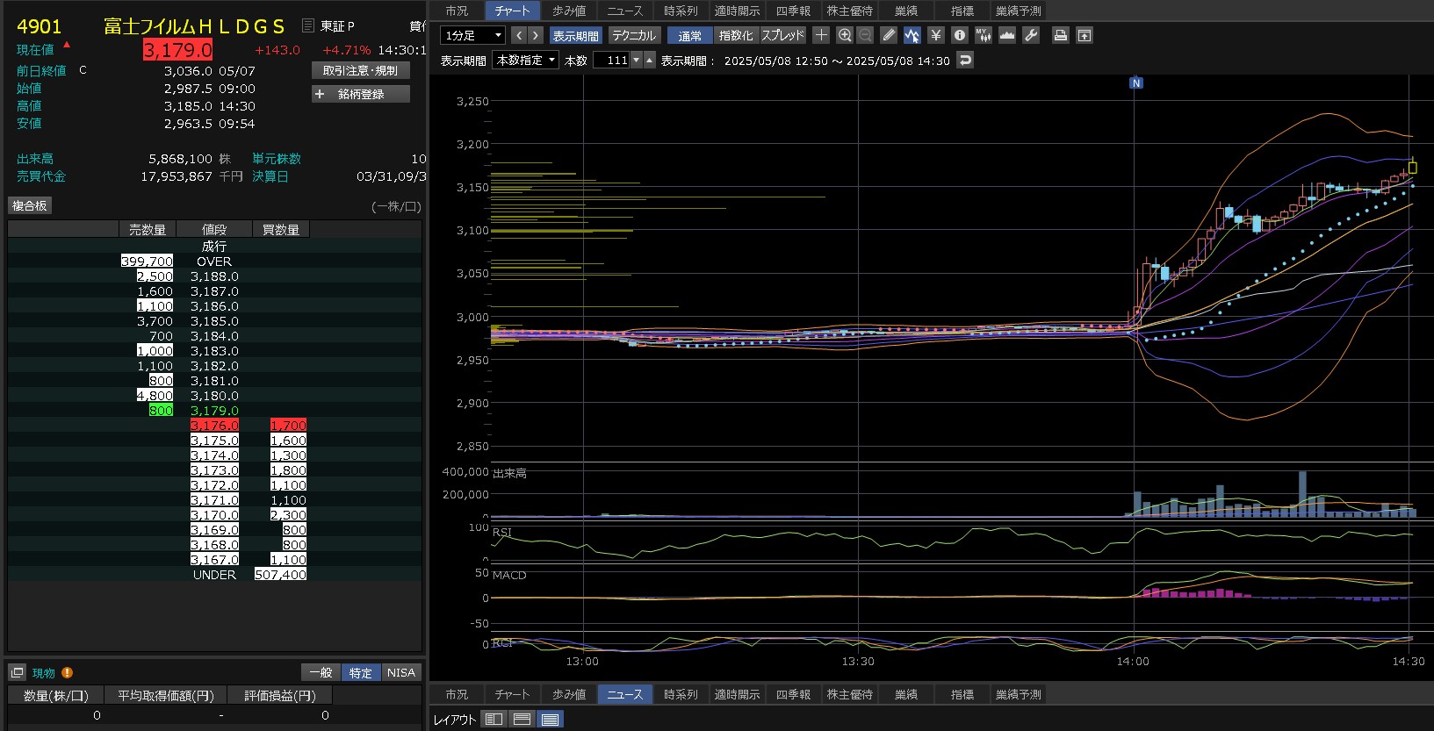
Task: Select the NISA account type
Action: click(401, 672)
